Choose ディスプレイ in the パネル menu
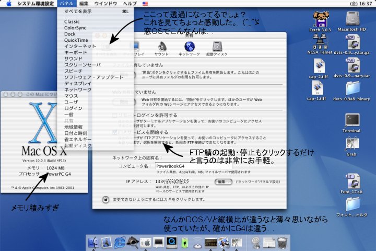 pyautogui.click(x=96, y=84)
